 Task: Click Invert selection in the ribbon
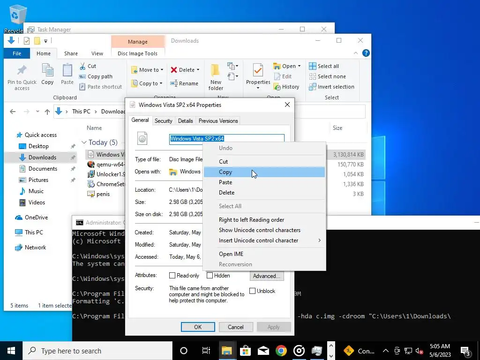(331, 87)
